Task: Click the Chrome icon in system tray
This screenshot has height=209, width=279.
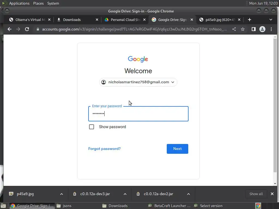Action: [258, 206]
